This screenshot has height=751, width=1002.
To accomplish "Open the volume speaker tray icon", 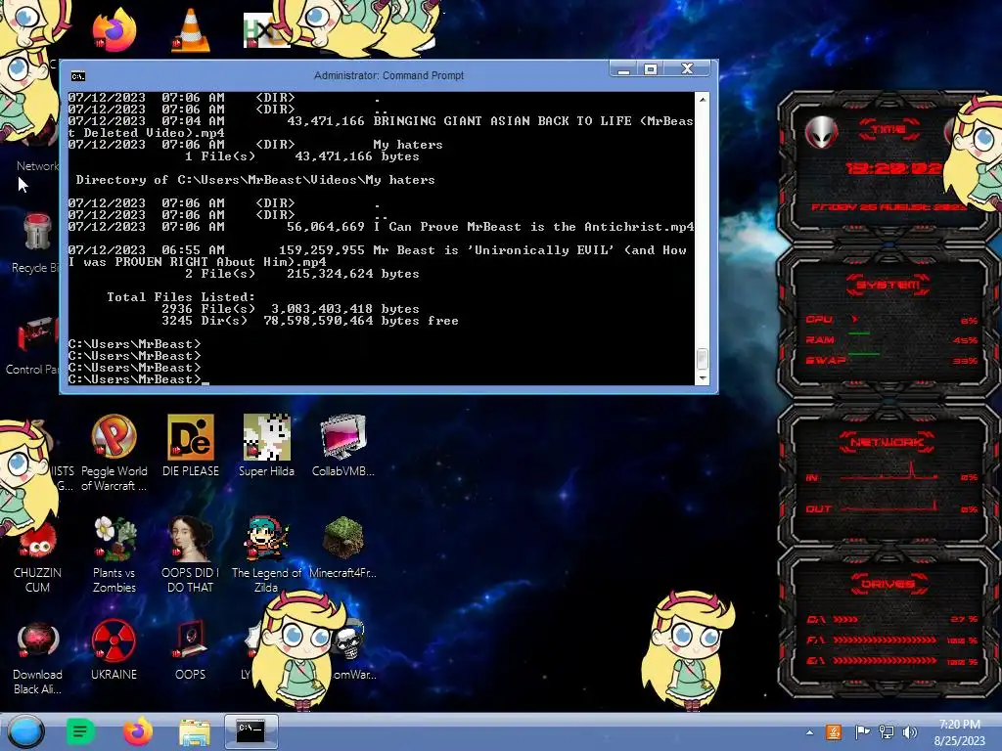I will (x=910, y=732).
